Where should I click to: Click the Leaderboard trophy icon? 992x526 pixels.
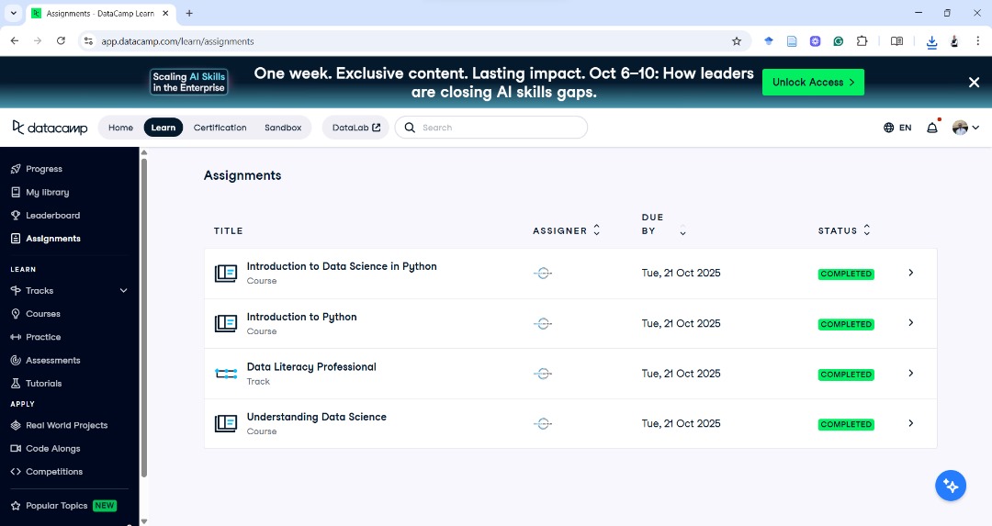click(16, 215)
